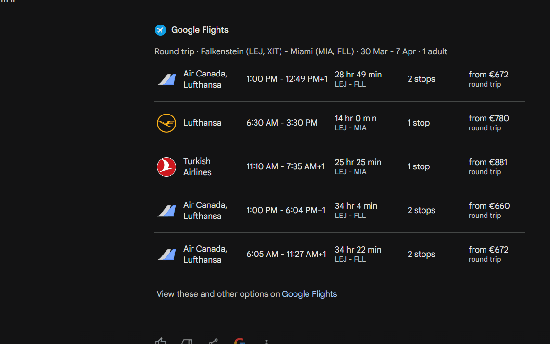Click the share icon
This screenshot has width=550, height=344.
coord(213,342)
